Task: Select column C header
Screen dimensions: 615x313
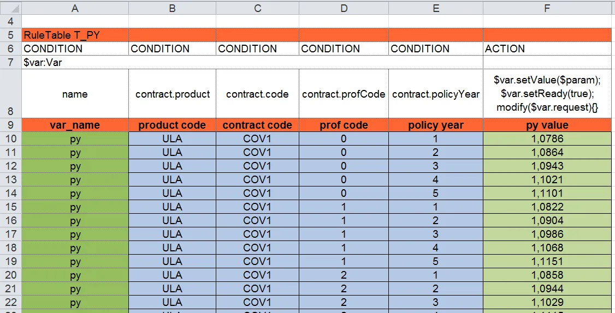Action: (257, 8)
